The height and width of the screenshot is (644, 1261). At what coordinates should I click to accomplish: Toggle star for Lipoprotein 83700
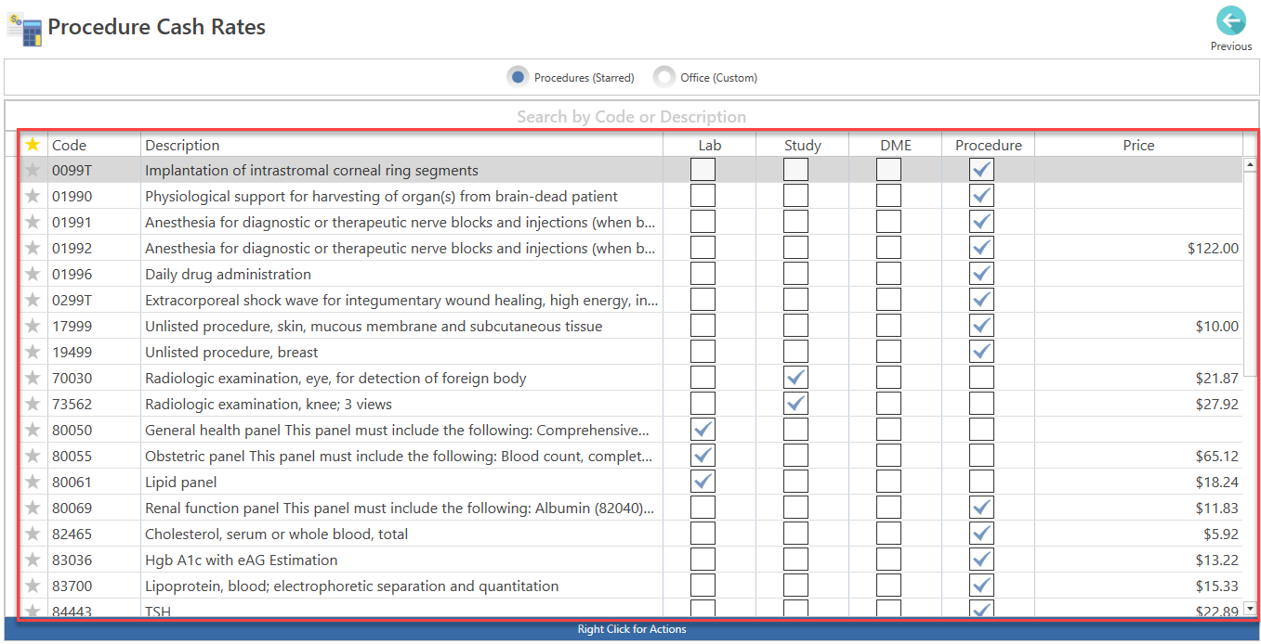[x=33, y=586]
